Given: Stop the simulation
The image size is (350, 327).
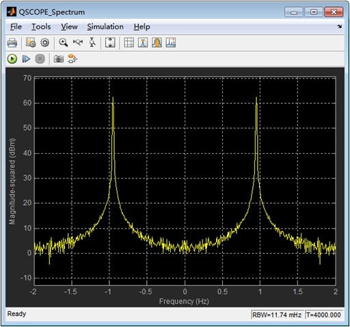Looking at the screenshot, I should pos(40,59).
